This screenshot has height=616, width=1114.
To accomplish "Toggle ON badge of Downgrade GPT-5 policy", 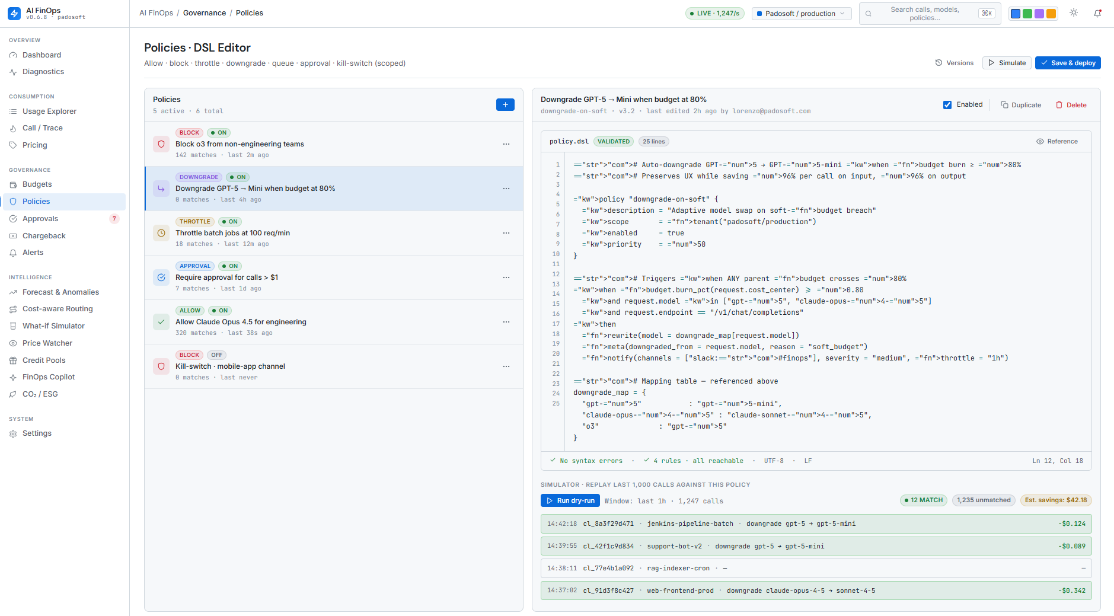I will coord(238,177).
